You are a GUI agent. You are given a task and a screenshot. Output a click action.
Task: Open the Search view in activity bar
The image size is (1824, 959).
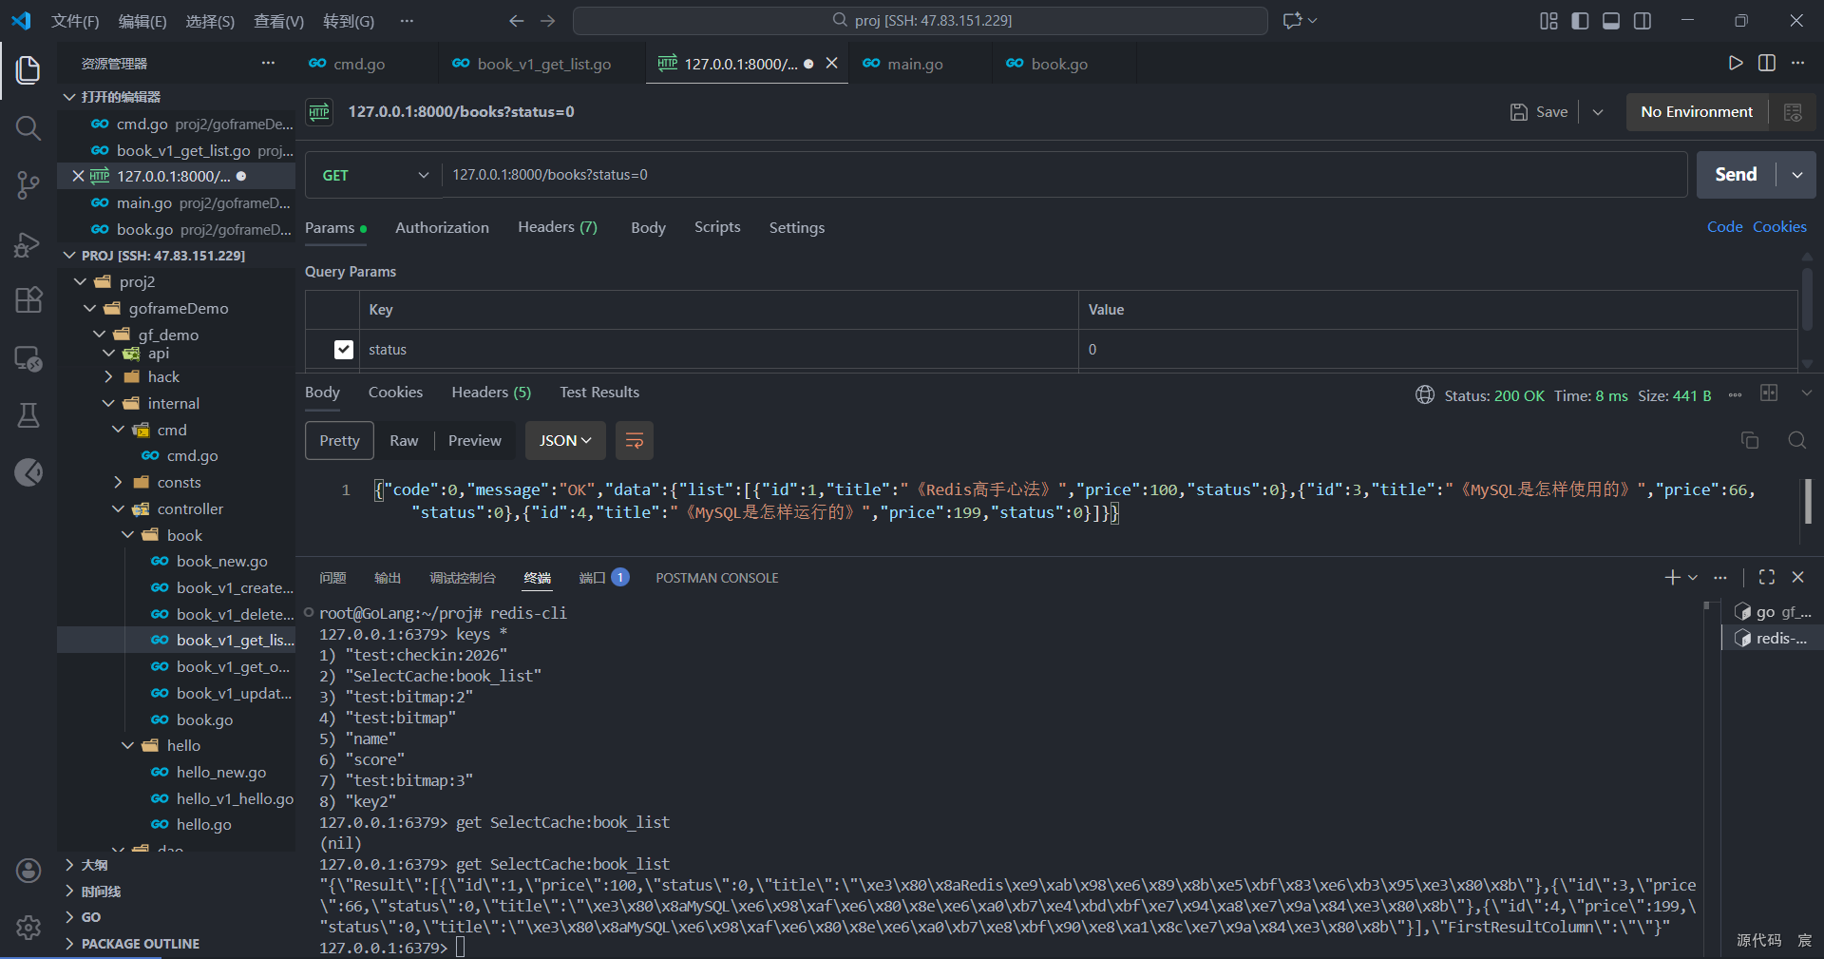point(28,127)
